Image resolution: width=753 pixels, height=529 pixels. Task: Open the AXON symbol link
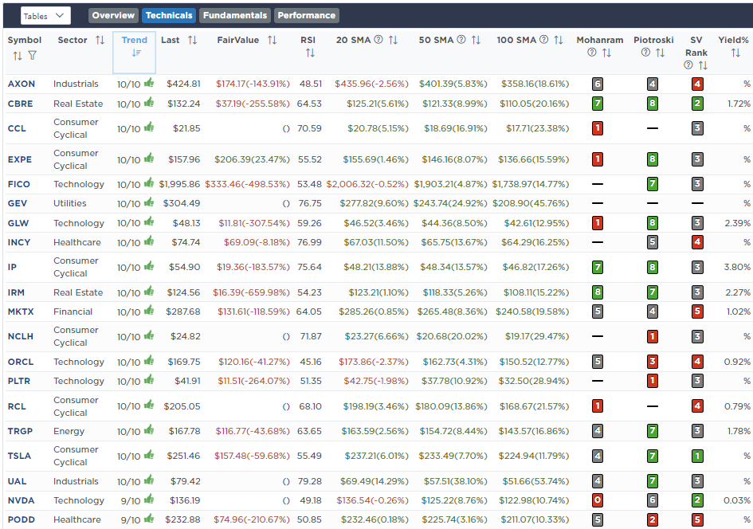22,84
